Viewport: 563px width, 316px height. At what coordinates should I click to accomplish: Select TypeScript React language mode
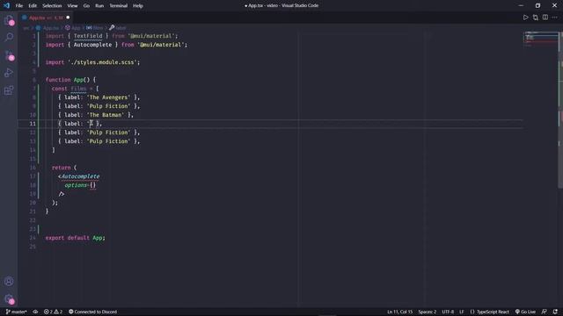click(x=489, y=312)
